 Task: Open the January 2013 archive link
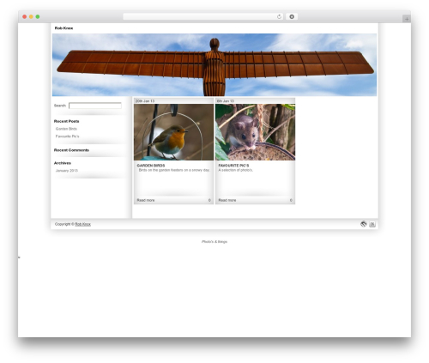point(67,171)
